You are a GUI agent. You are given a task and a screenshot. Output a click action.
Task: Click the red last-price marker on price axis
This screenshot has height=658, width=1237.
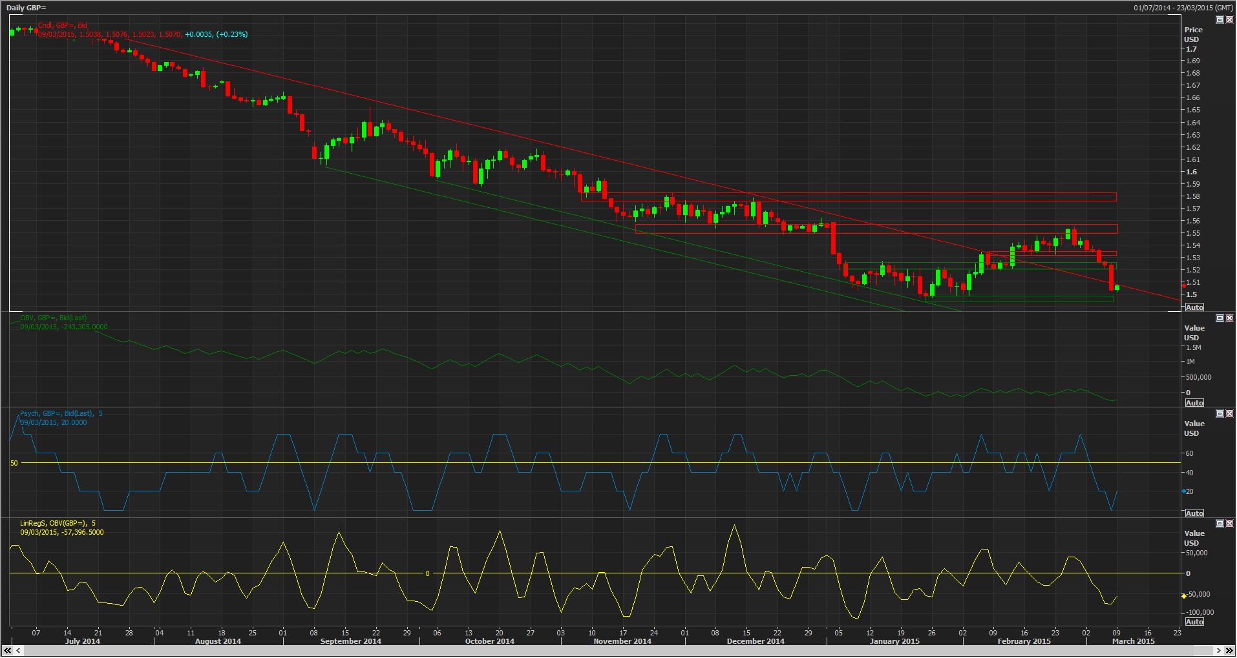coord(1183,285)
